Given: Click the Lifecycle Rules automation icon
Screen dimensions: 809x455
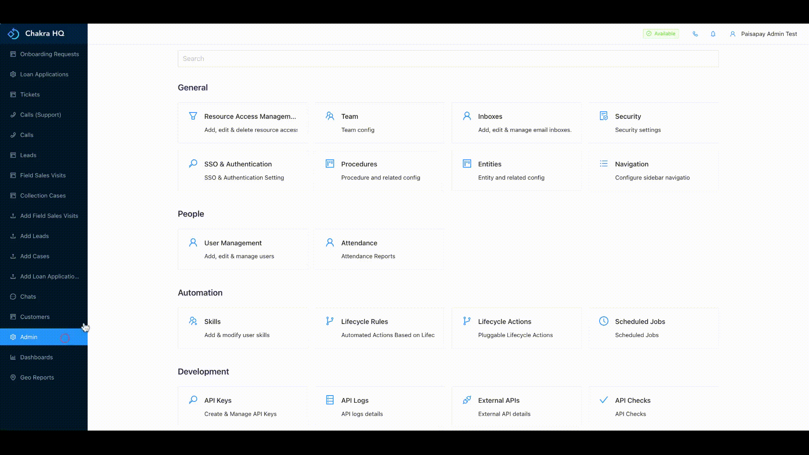Looking at the screenshot, I should point(330,321).
